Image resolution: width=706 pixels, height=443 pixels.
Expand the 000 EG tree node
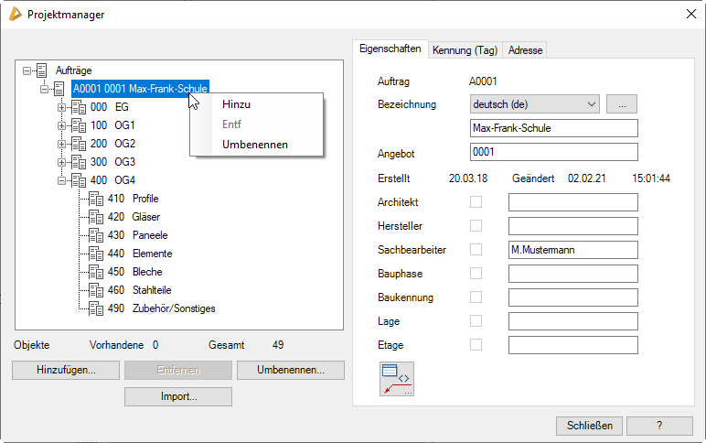tap(62, 107)
